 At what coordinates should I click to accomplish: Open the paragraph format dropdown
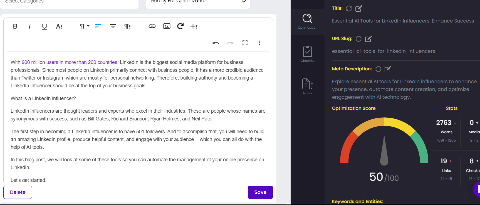[x=84, y=26]
